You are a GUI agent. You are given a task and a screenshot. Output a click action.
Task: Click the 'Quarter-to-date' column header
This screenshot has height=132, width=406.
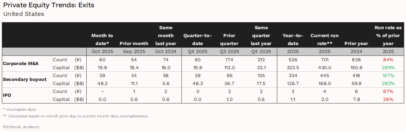pos(197,39)
